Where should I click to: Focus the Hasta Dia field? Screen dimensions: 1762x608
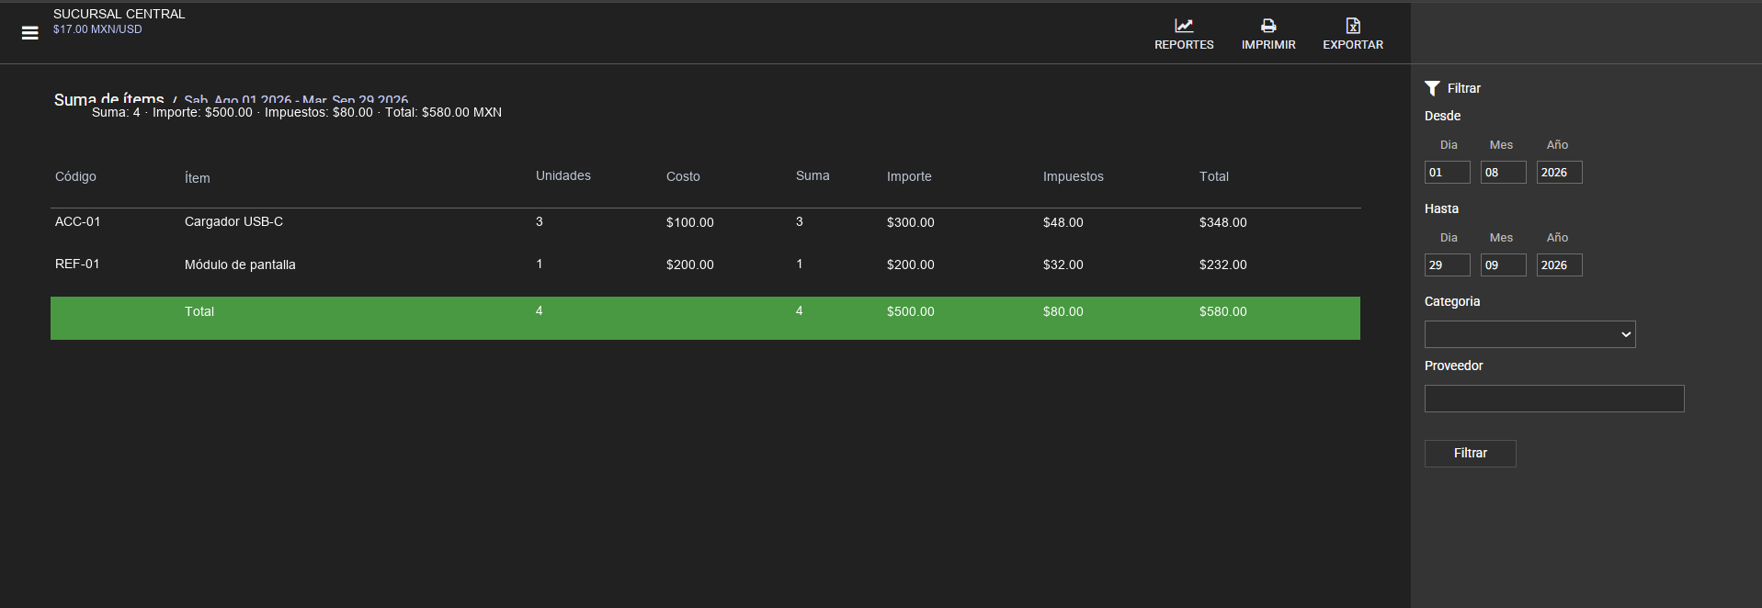[x=1448, y=265]
